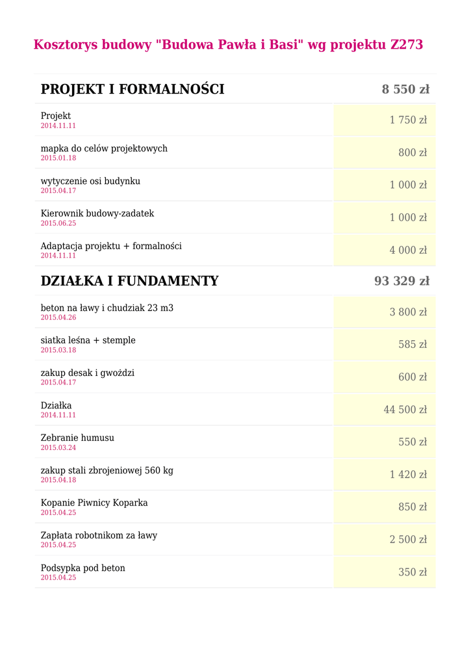Open 'Adaptacja projektu + formalności' item

point(111,246)
